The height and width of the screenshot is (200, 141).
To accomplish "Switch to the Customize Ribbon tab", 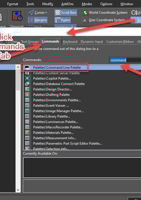I will (x=120, y=42).
